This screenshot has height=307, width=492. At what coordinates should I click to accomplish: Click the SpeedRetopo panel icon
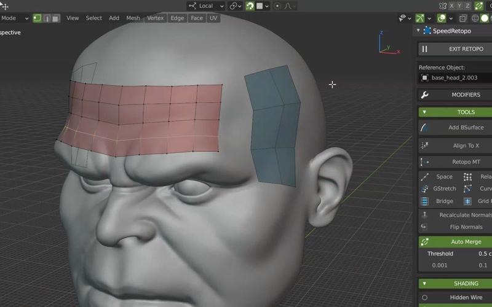(427, 30)
